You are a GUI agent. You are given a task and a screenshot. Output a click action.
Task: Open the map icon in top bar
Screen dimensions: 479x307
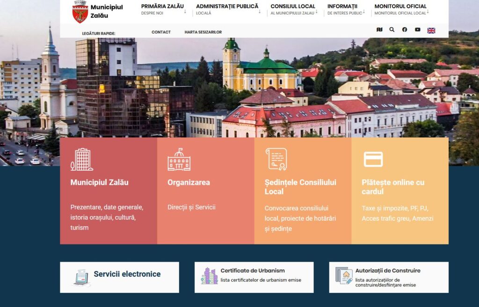(379, 30)
